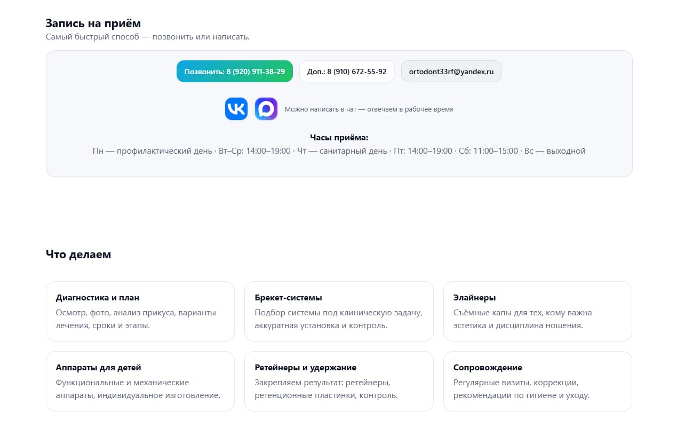
Task: Click the Что делаем section heading
Action: [x=78, y=255]
